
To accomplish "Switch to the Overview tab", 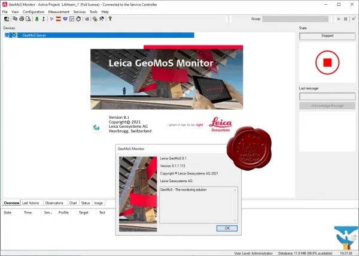I will pyautogui.click(x=11, y=203).
